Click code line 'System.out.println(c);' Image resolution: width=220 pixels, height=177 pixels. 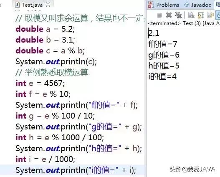56,62
